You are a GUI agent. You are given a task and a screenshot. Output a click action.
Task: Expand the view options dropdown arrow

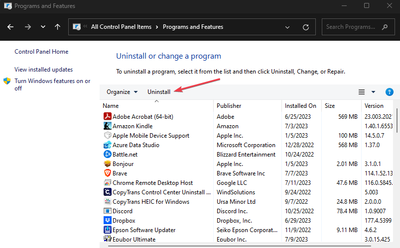[x=373, y=92]
